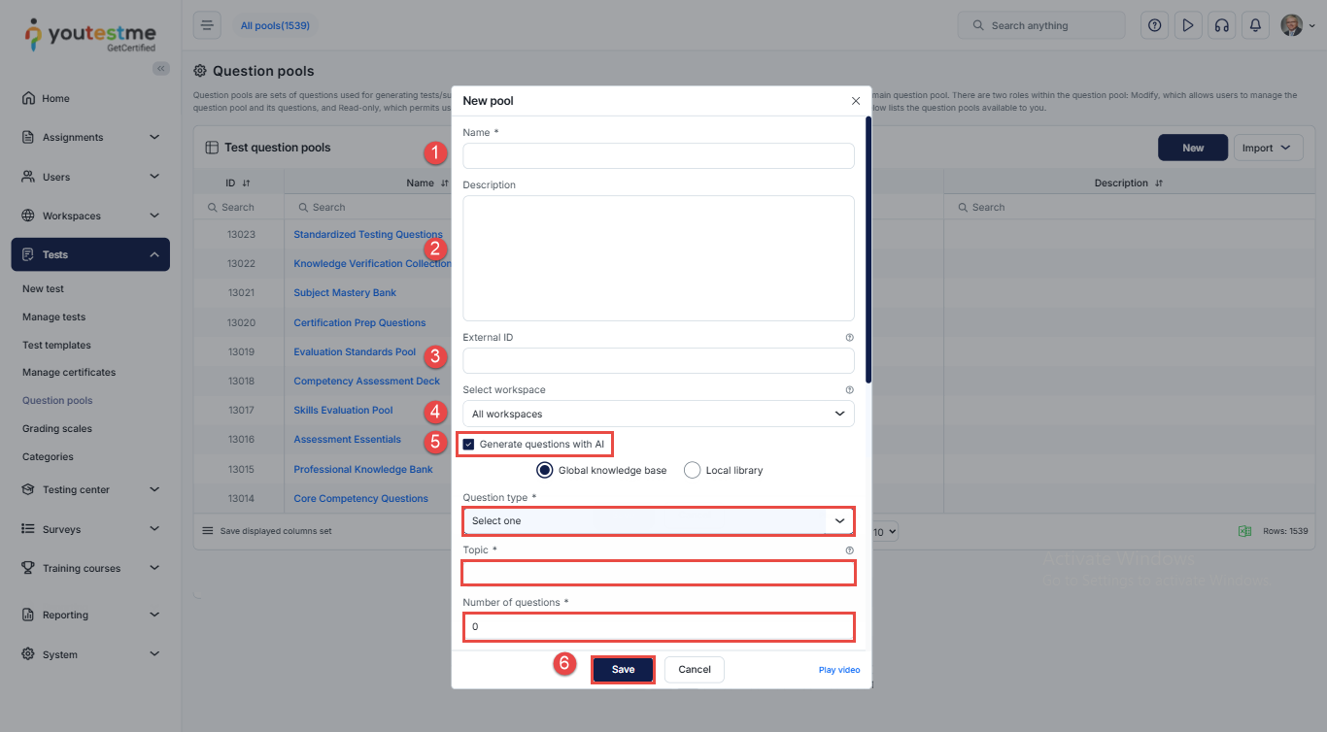Collapse the sidebar with double-arrow icon
1327x732 pixels.
click(x=161, y=68)
